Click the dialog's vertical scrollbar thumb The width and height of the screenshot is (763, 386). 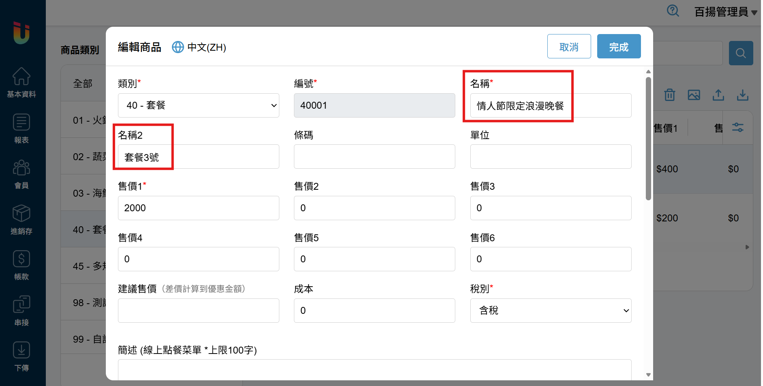point(648,138)
